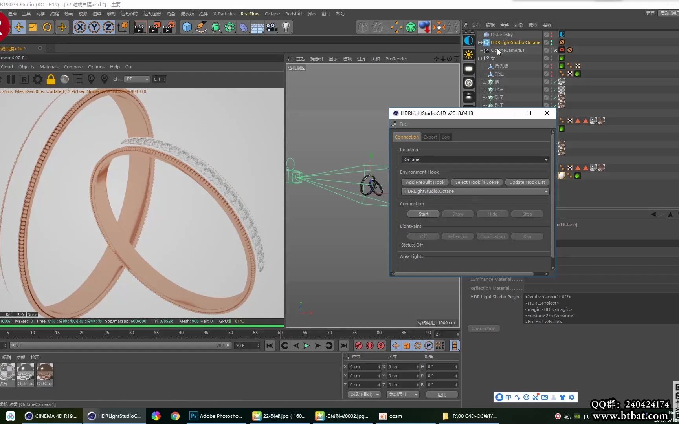
Task: Expand the 脚 object in tree
Action: 484,82
